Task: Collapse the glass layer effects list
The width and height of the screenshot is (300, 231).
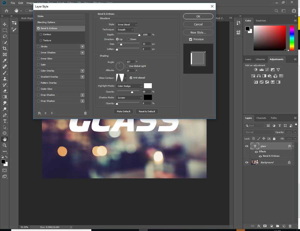Action: pyautogui.click(x=293, y=146)
